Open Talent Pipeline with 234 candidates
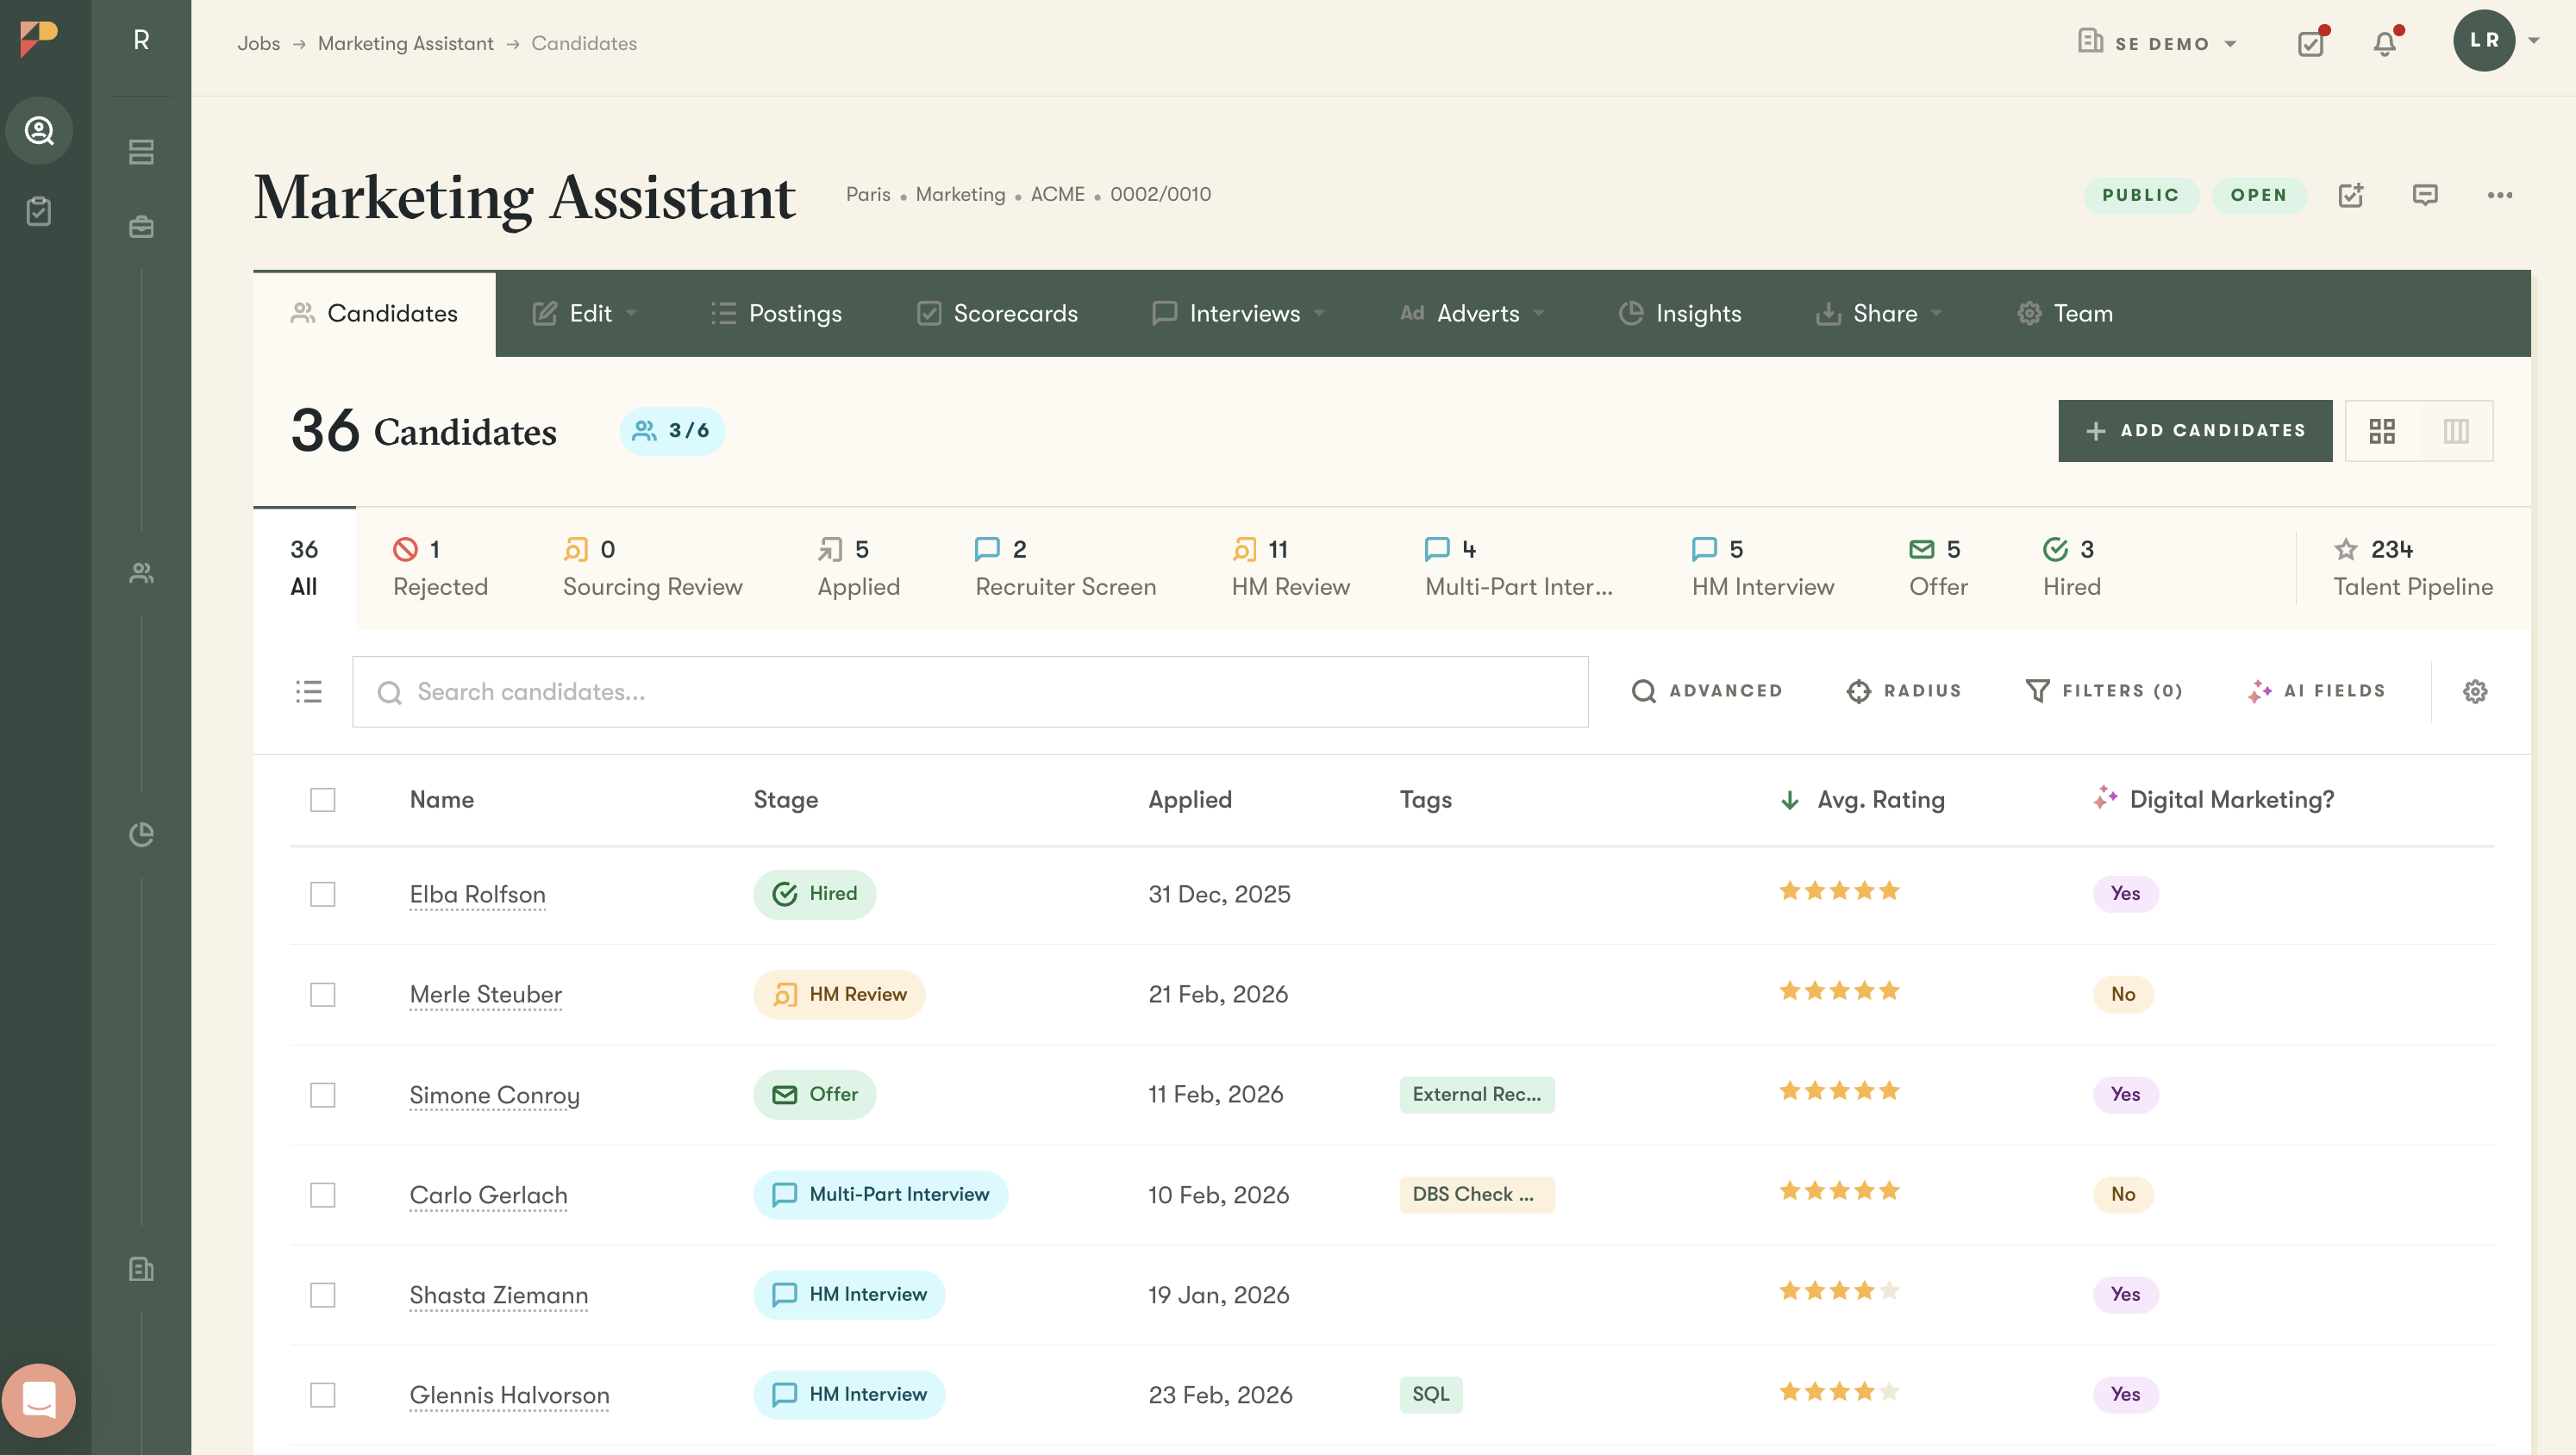 pyautogui.click(x=2413, y=568)
